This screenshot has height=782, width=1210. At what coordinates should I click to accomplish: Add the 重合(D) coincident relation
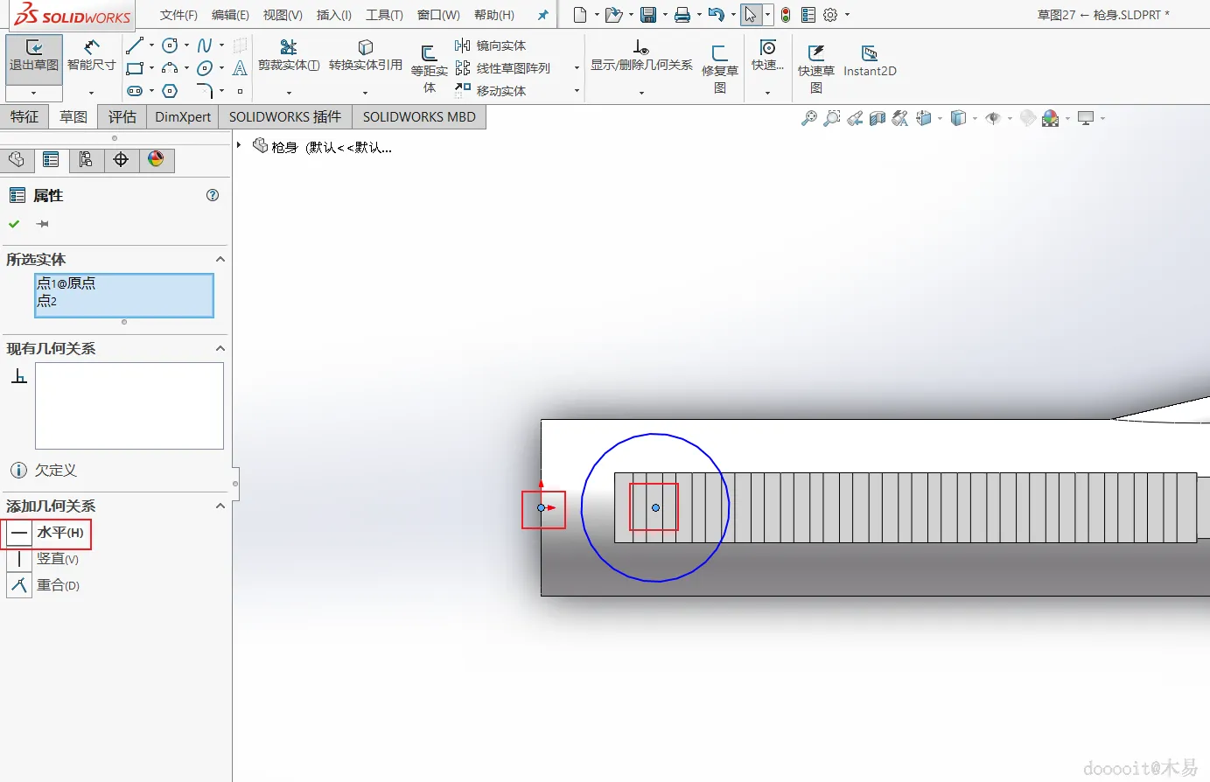pos(44,585)
